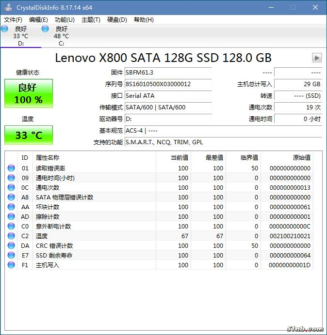This screenshot has height=335, width=327.
Task: Click the drive letter field D:
Action: click(x=168, y=119)
